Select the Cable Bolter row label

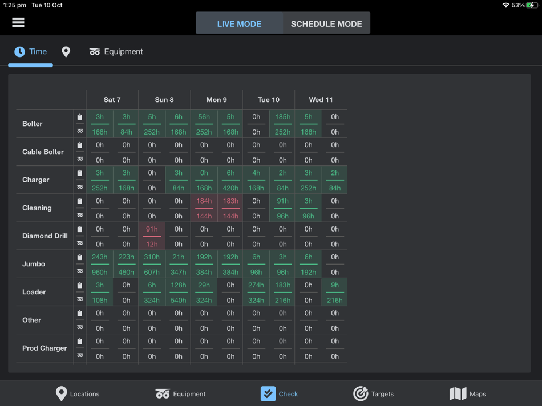point(43,152)
